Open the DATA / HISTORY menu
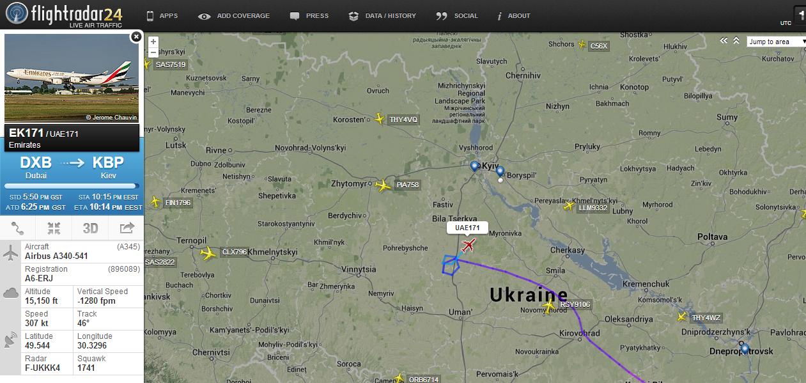Screen dimensions: 806x383 [x=382, y=15]
